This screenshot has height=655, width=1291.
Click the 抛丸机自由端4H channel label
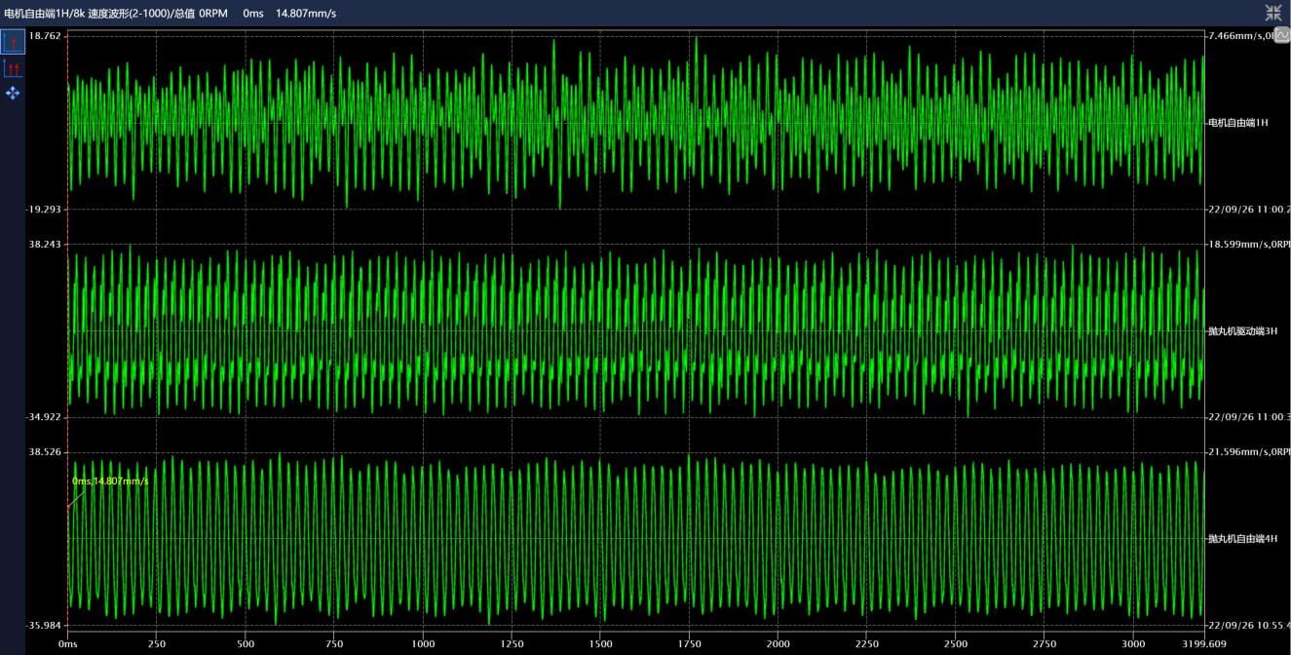[1241, 539]
